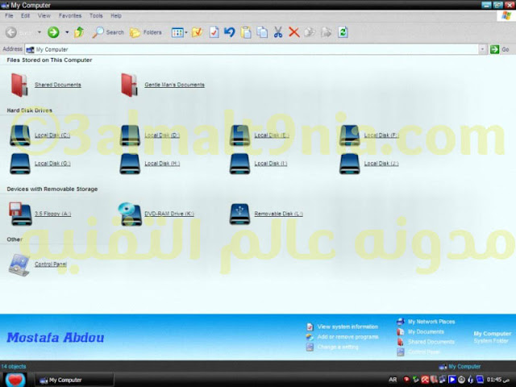Select Removable Disk (L:)

[266, 214]
